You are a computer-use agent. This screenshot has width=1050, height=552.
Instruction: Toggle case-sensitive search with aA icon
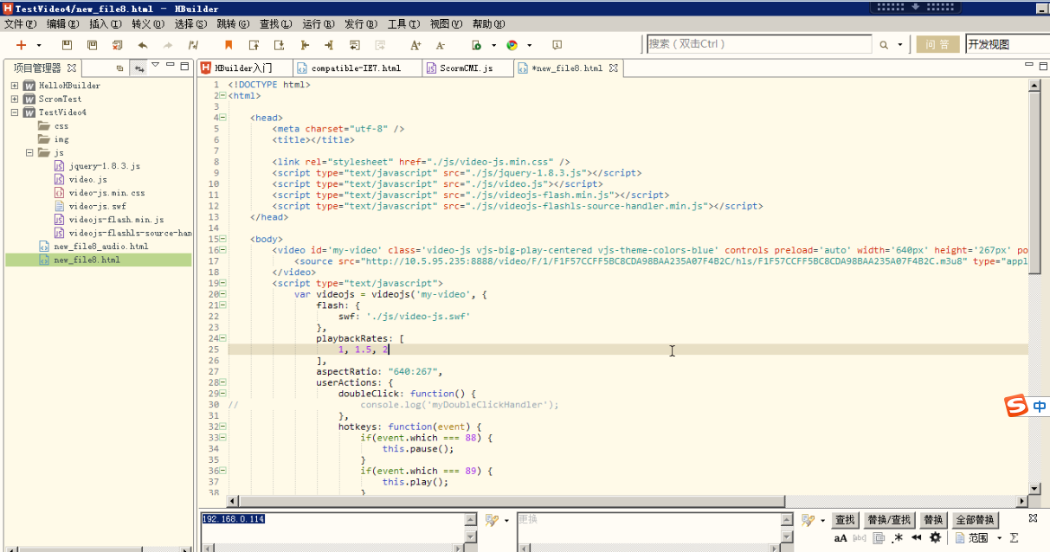[x=841, y=537]
